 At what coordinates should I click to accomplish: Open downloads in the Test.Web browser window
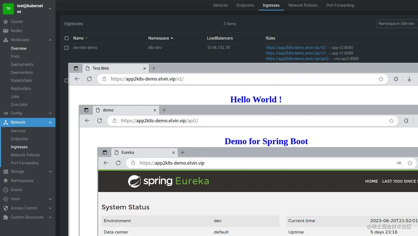409,79
